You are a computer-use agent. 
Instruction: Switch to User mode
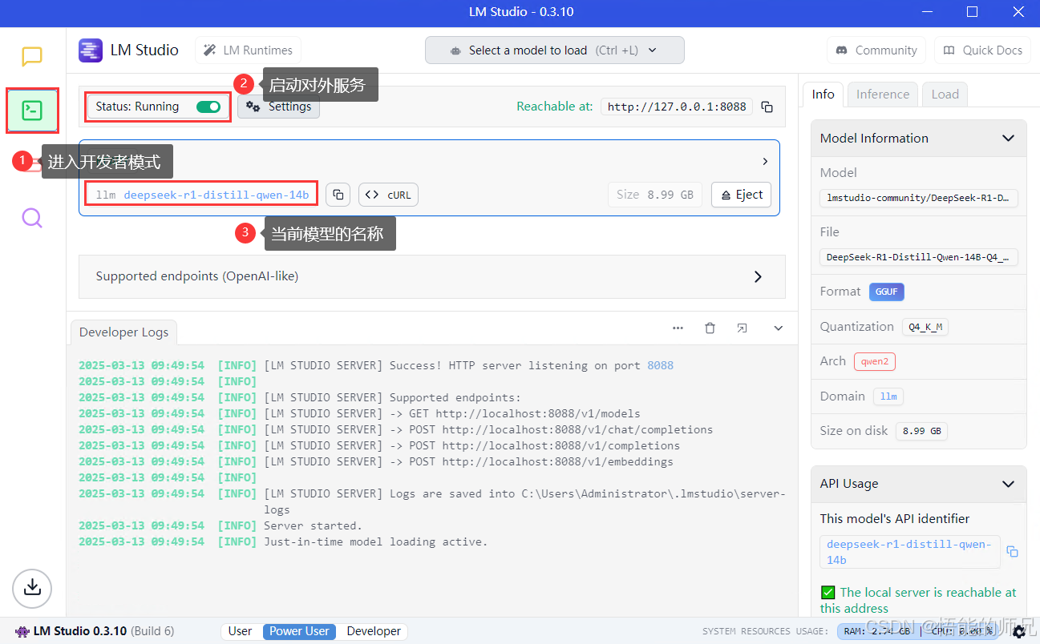(x=240, y=631)
